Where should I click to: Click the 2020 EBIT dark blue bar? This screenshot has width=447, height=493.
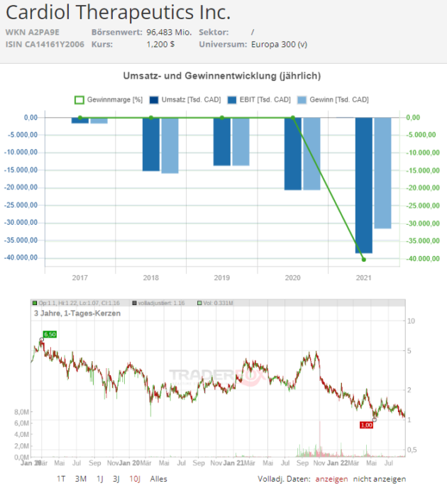pos(292,154)
